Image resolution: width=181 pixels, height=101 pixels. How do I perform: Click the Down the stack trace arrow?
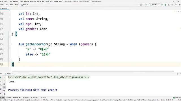4,81
